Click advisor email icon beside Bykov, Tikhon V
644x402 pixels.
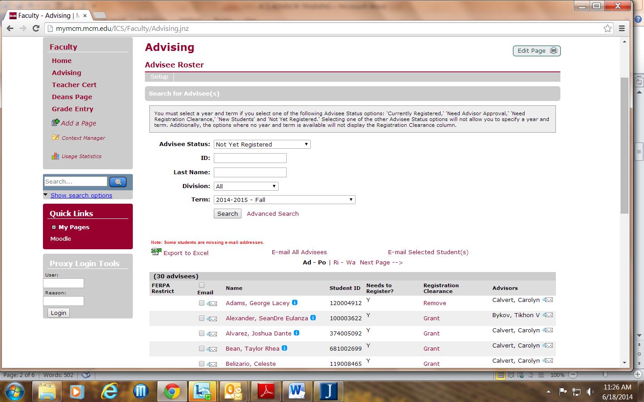pyautogui.click(x=548, y=315)
